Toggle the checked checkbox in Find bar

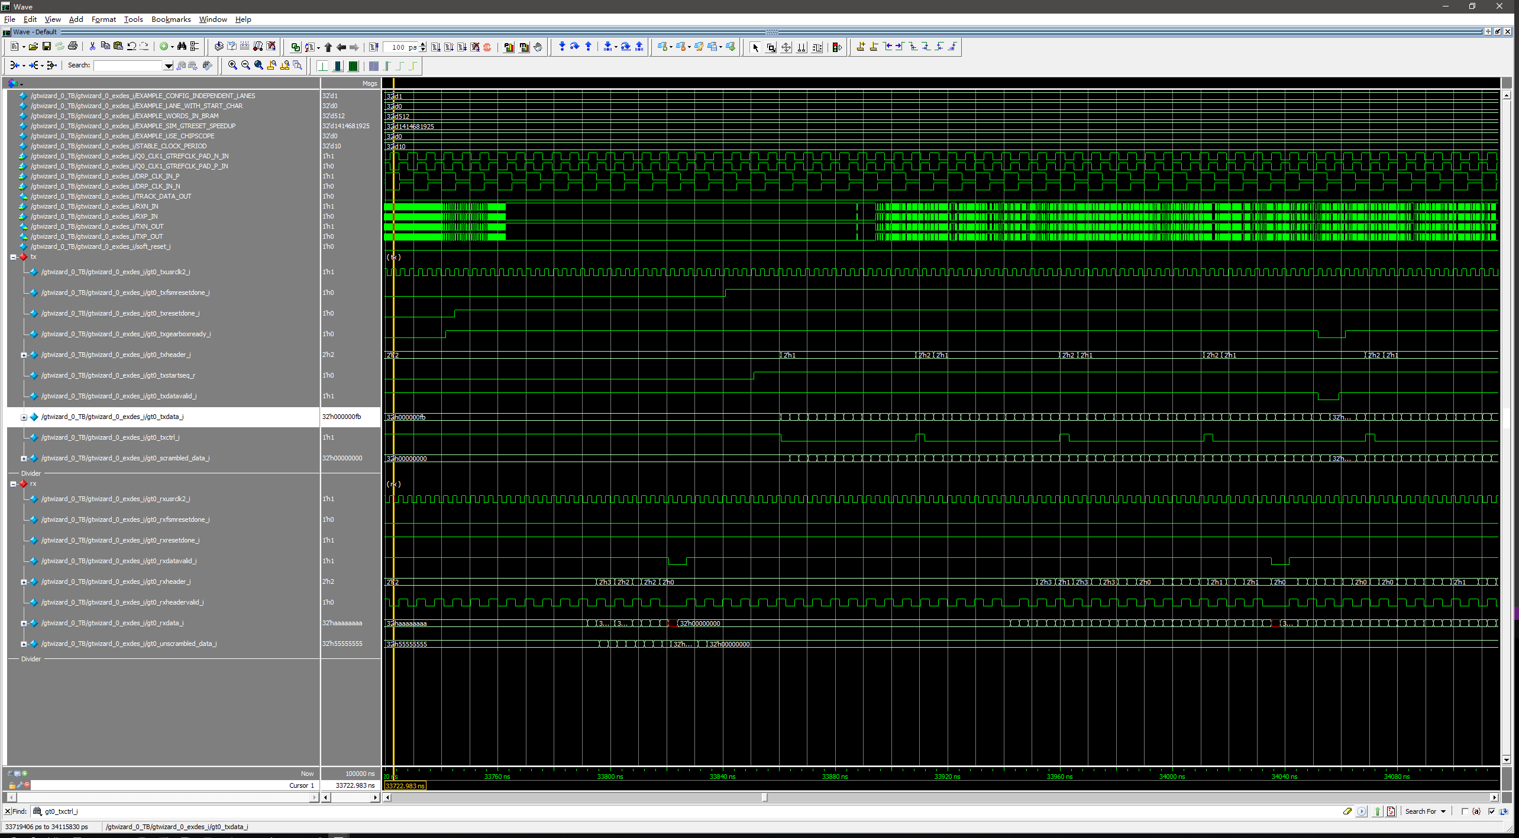click(1491, 811)
